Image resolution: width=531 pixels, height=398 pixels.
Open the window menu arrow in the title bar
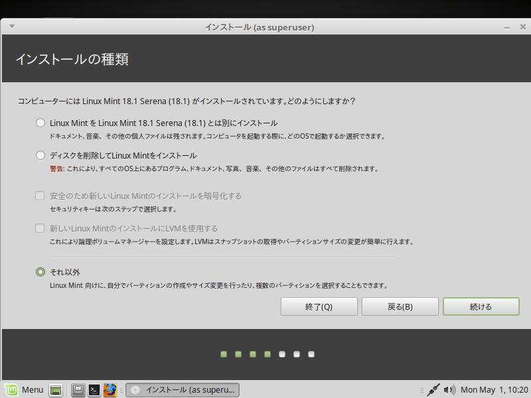pos(12,27)
